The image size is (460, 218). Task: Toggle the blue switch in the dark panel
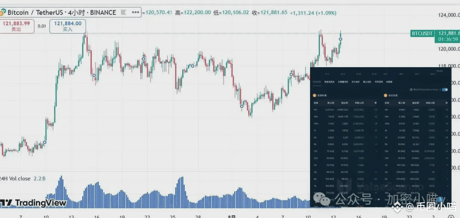[x=445, y=90]
